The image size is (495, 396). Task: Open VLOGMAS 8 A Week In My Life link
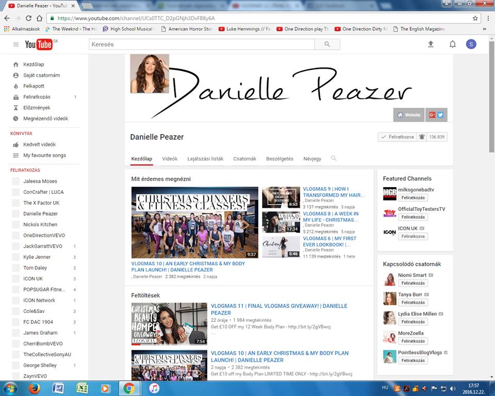[331, 217]
